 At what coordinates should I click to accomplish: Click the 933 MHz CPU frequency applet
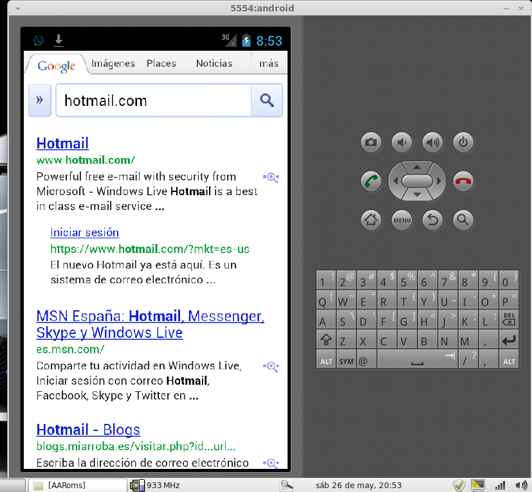(155, 485)
